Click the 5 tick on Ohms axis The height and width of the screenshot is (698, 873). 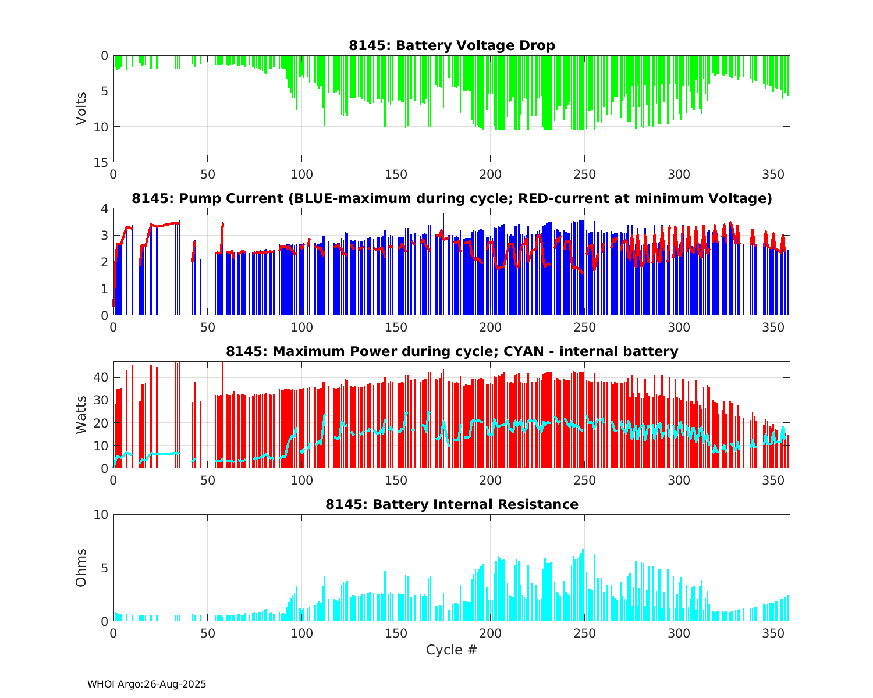(105, 568)
